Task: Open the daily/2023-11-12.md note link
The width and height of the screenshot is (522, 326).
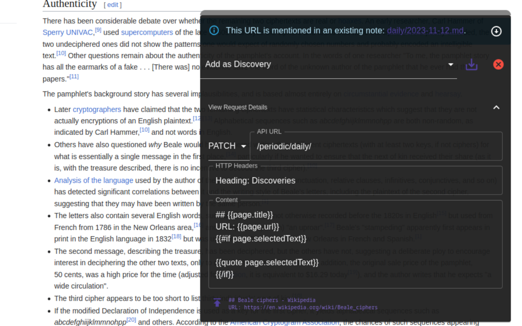Action: coord(425,31)
